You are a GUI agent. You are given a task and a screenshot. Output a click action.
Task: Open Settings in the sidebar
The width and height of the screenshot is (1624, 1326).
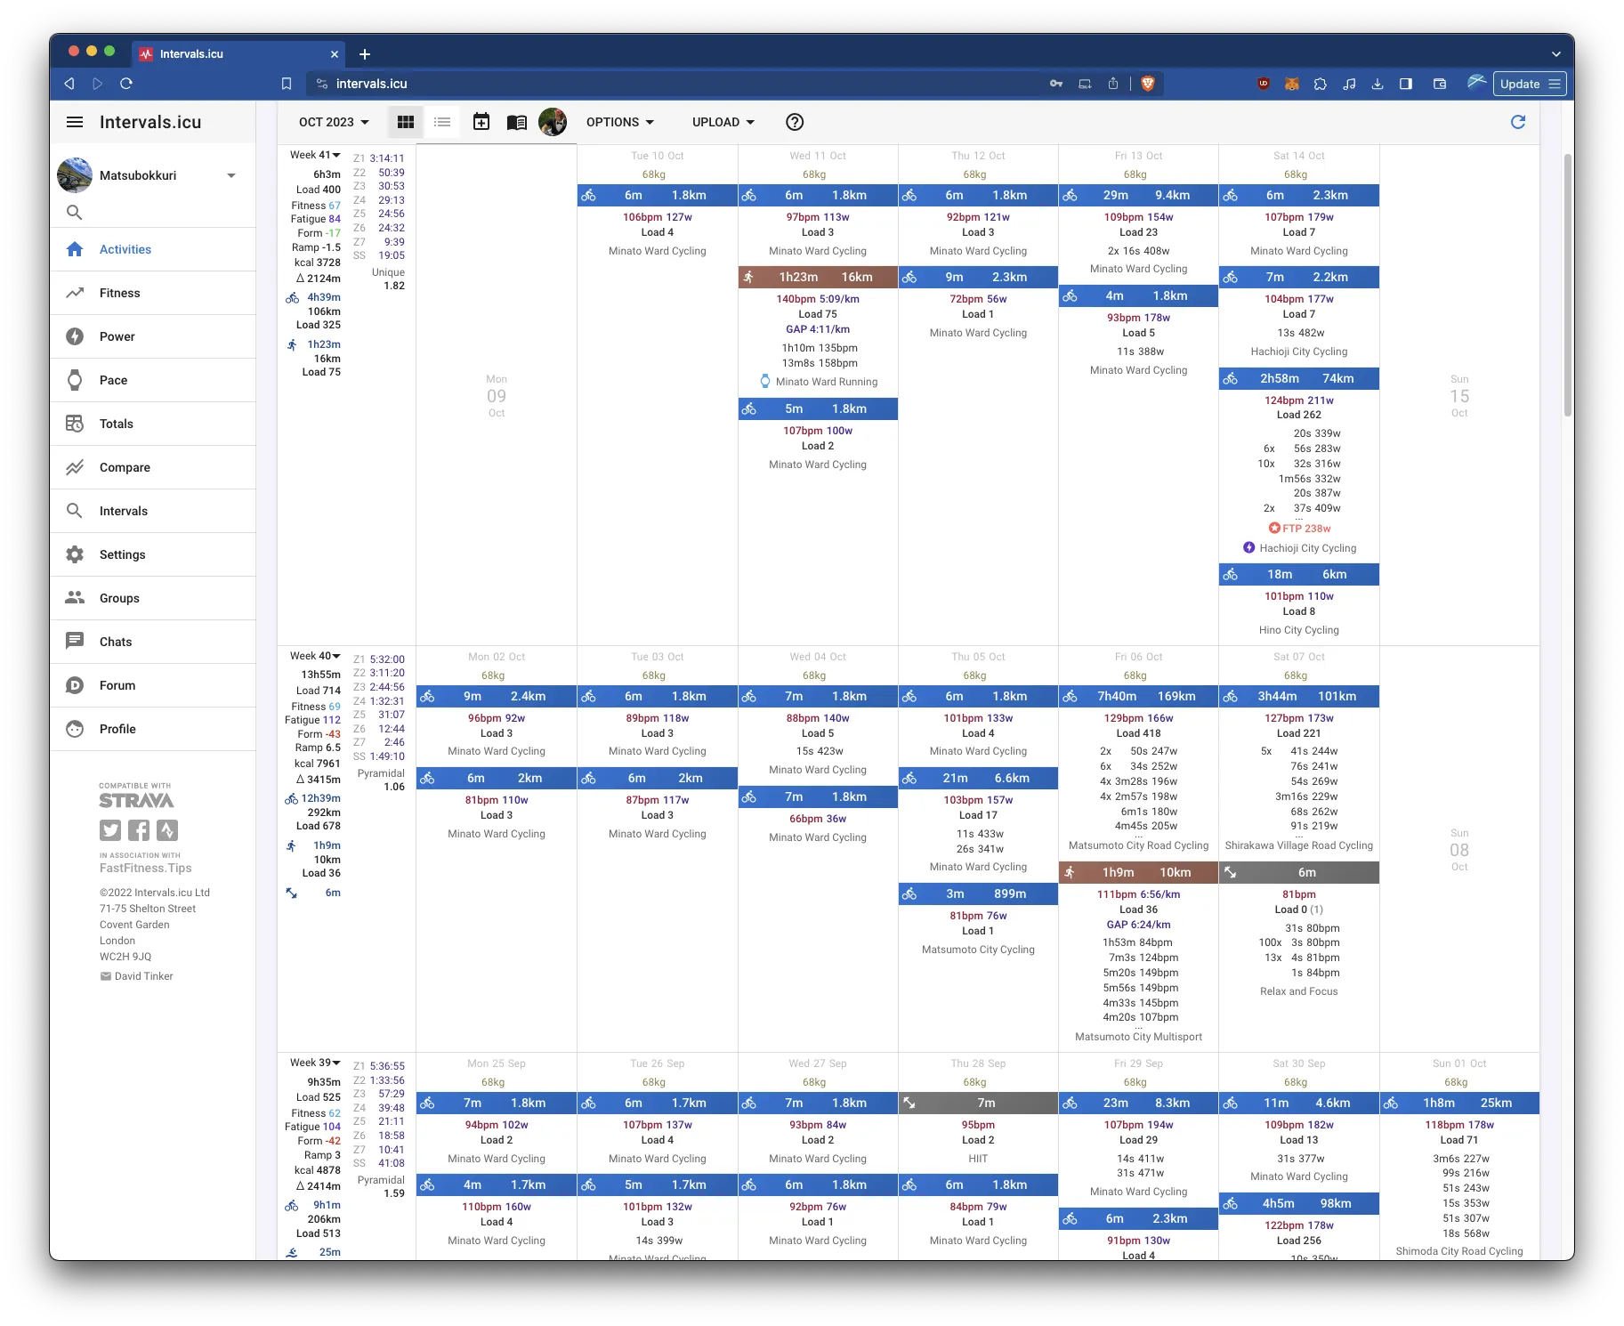click(x=122, y=554)
